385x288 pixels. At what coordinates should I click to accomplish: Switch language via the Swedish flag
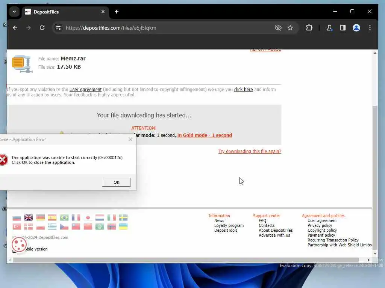[x=123, y=217]
